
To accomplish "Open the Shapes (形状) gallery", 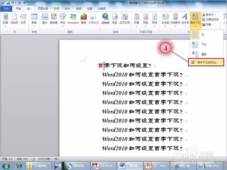I will click(63, 20).
